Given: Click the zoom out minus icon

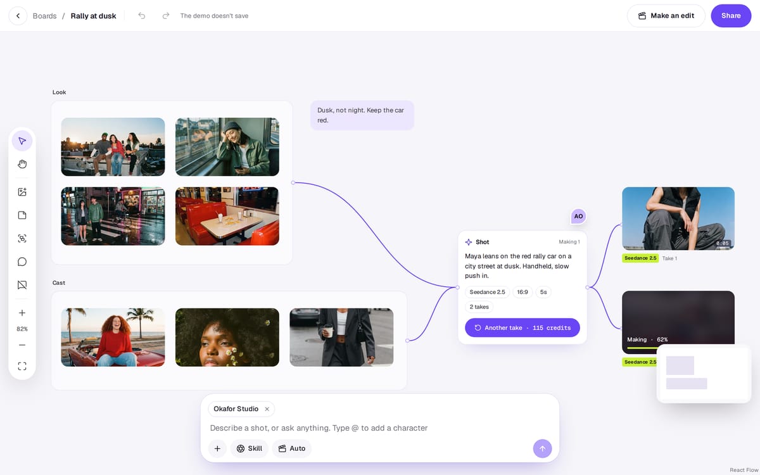Looking at the screenshot, I should [22, 345].
